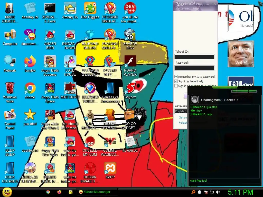Click the 5:11 PM clock
Screen dimensions: 263x197
[240, 192]
